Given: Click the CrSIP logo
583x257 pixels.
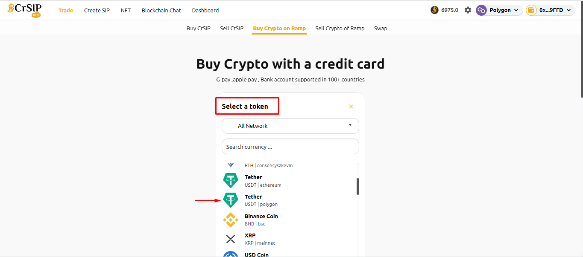Looking at the screenshot, I should tap(24, 9).
